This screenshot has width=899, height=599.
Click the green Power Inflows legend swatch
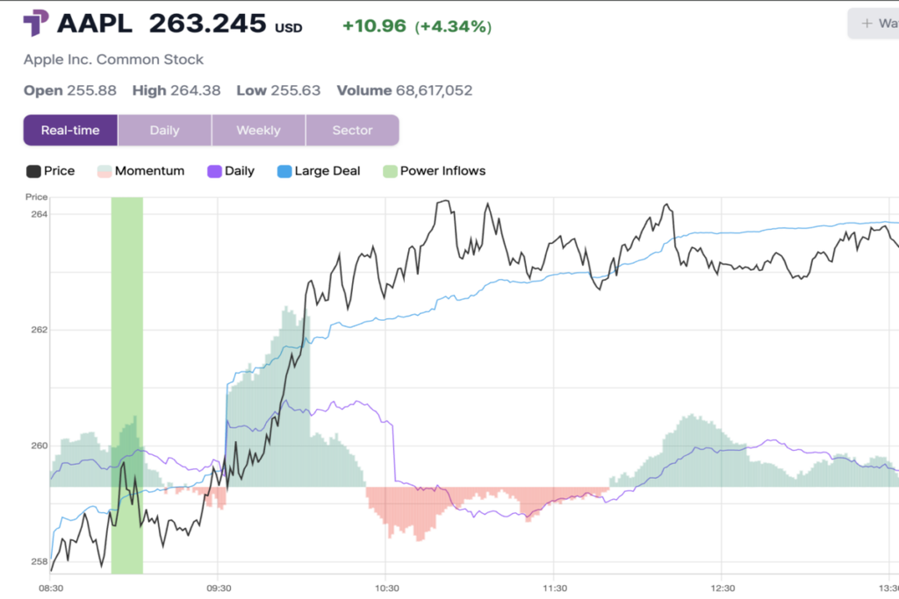click(x=390, y=171)
